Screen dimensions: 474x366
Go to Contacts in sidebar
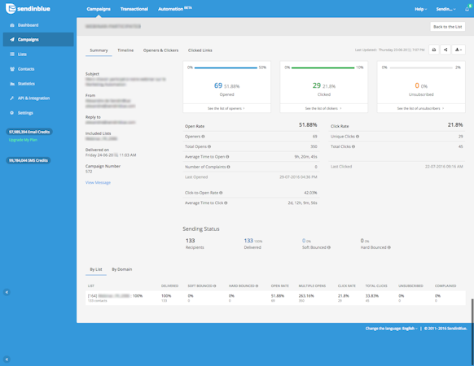[x=26, y=69]
